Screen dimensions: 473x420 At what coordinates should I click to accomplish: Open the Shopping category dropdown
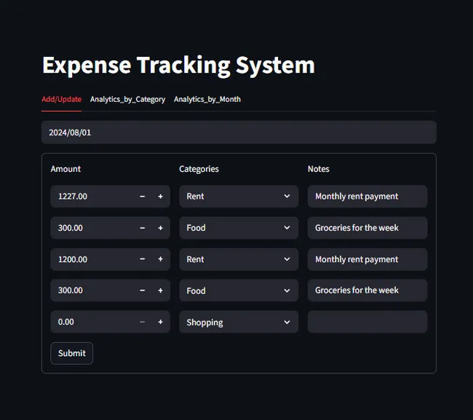(x=239, y=322)
